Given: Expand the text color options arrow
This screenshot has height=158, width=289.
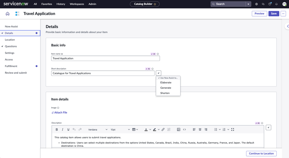Looking at the screenshot, I should click(x=150, y=130).
